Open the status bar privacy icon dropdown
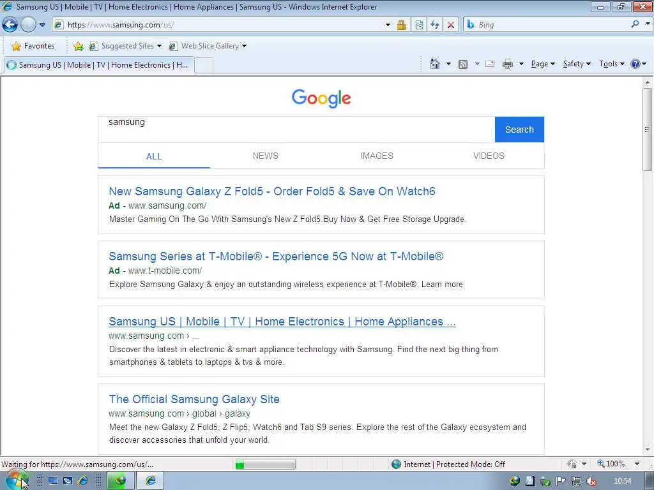Image resolution: width=654 pixels, height=490 pixels. point(584,464)
